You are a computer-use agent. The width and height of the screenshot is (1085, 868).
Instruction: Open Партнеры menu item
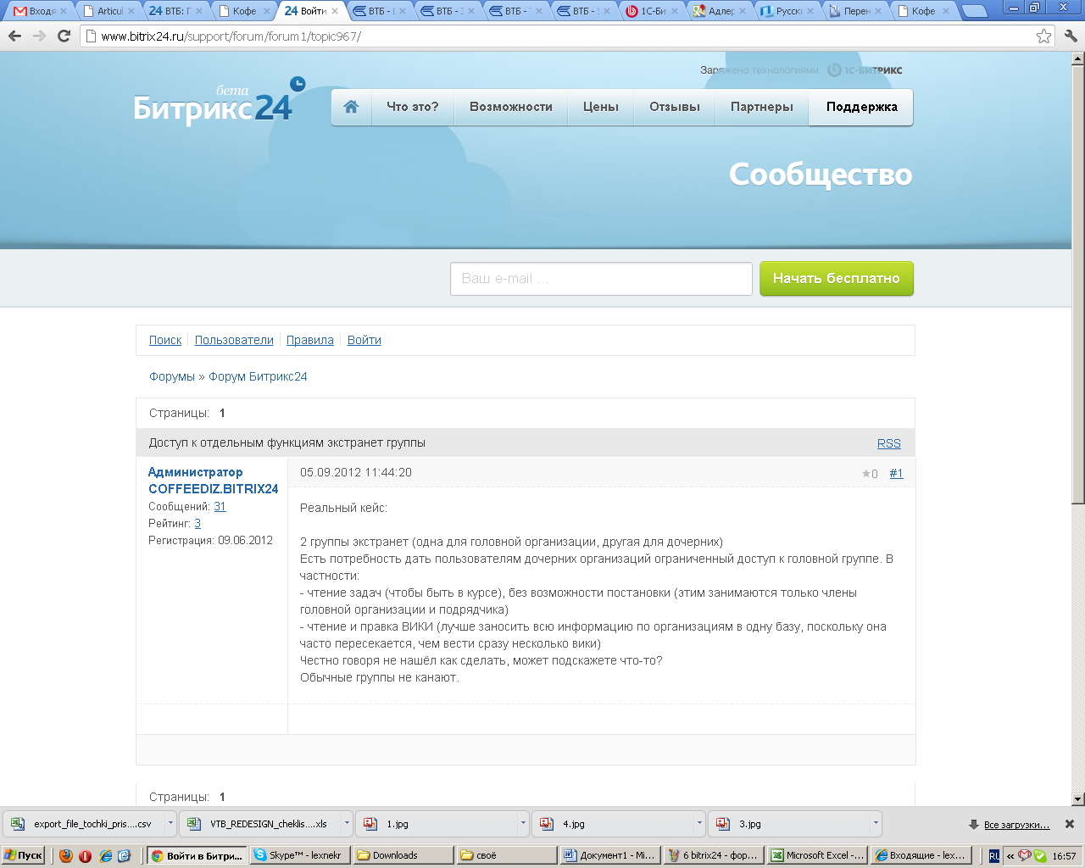[x=762, y=107]
